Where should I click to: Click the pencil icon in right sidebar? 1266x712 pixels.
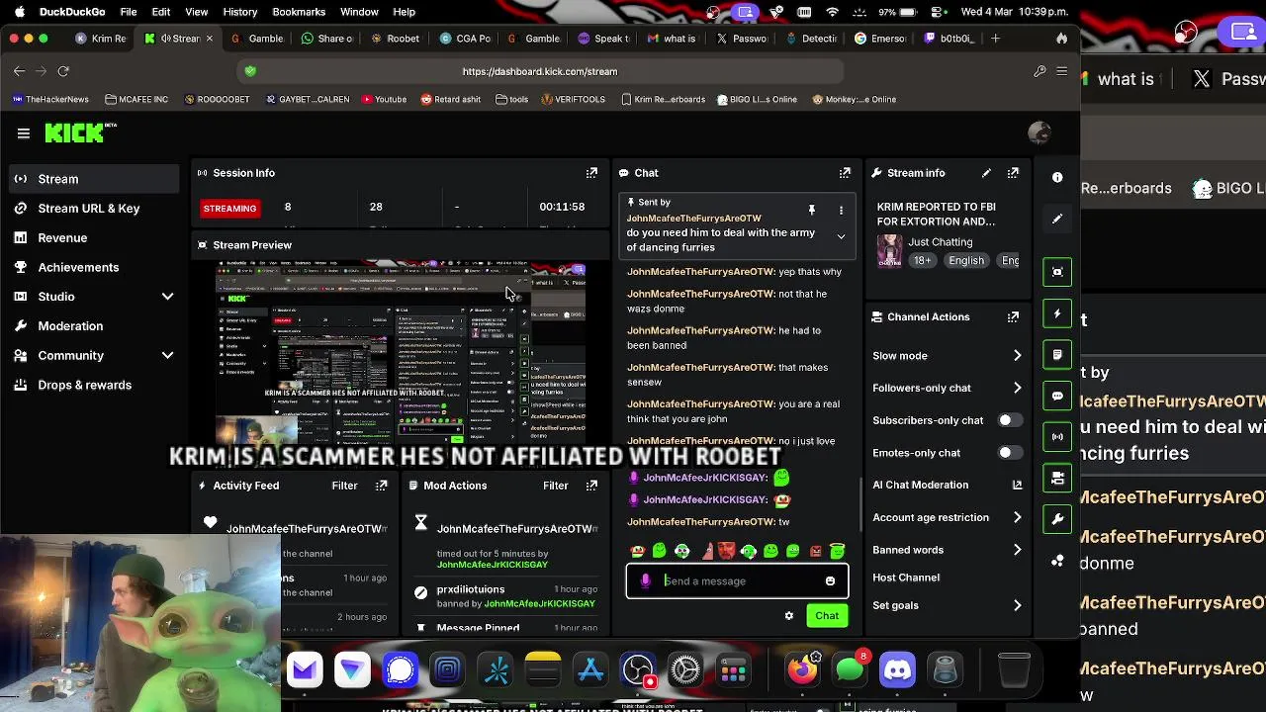(x=1057, y=219)
